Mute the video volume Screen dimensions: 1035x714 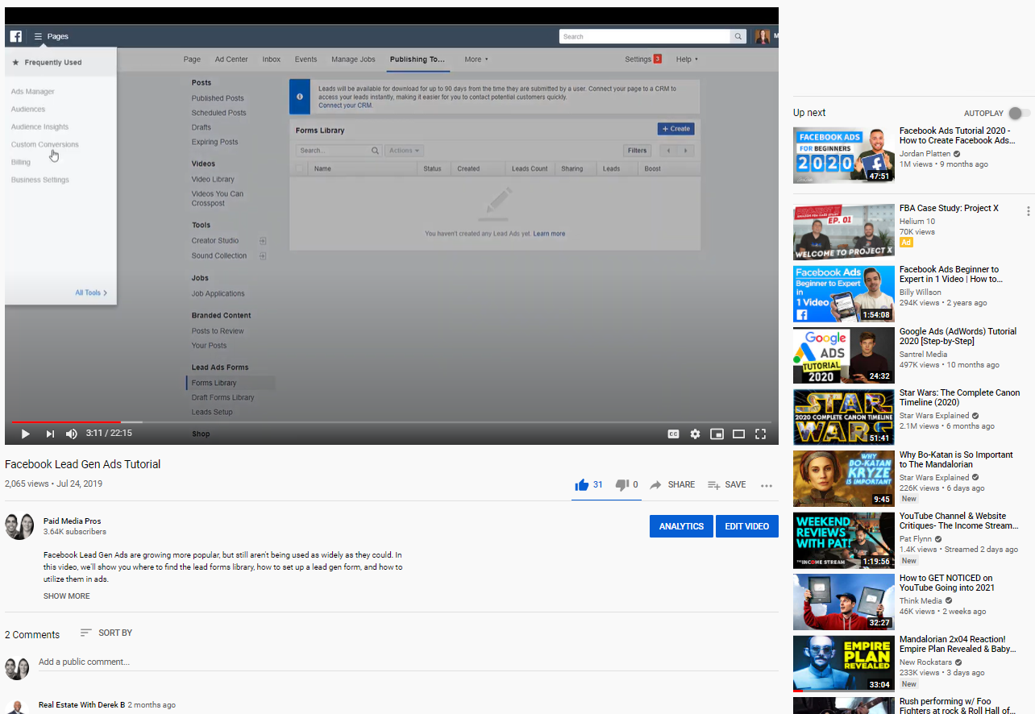[72, 434]
